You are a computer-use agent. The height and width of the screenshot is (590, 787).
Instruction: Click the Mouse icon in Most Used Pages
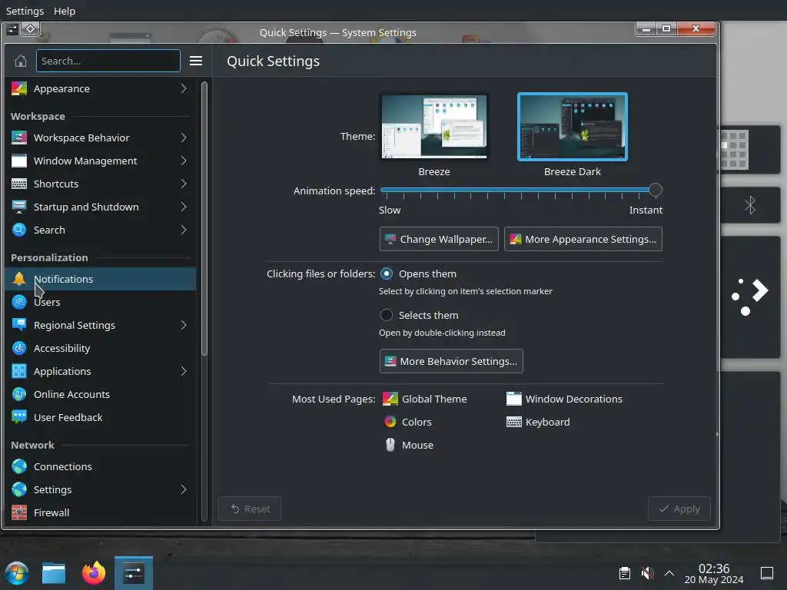pyautogui.click(x=390, y=445)
